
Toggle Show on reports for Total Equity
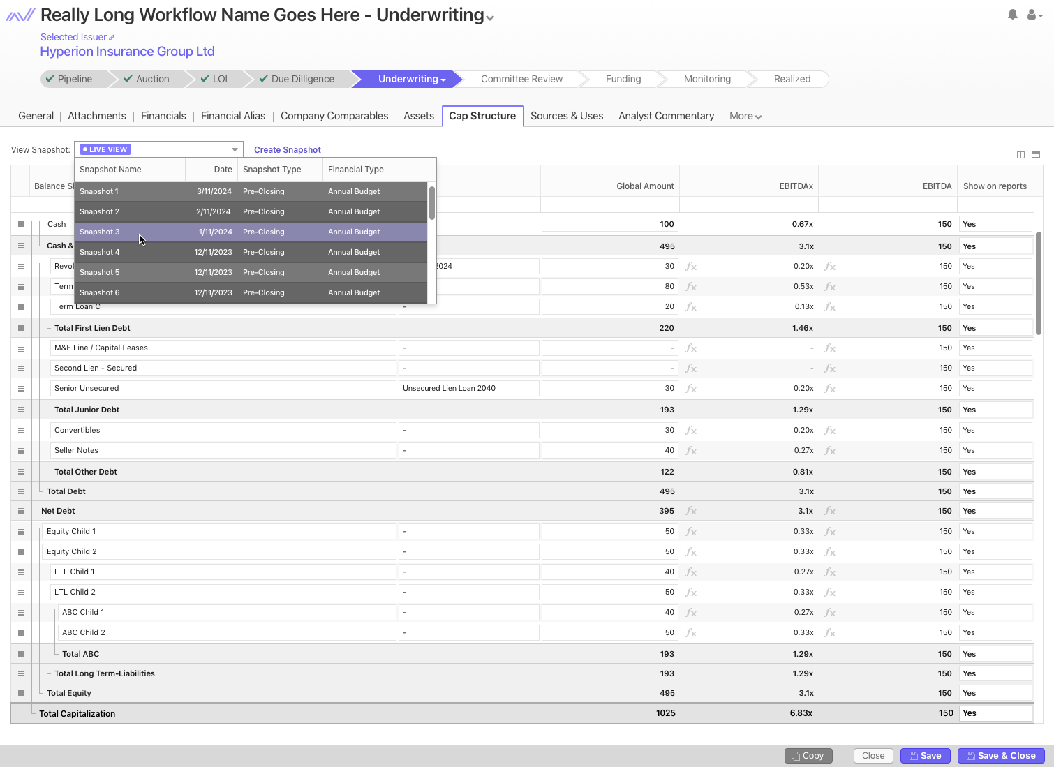pyautogui.click(x=994, y=693)
